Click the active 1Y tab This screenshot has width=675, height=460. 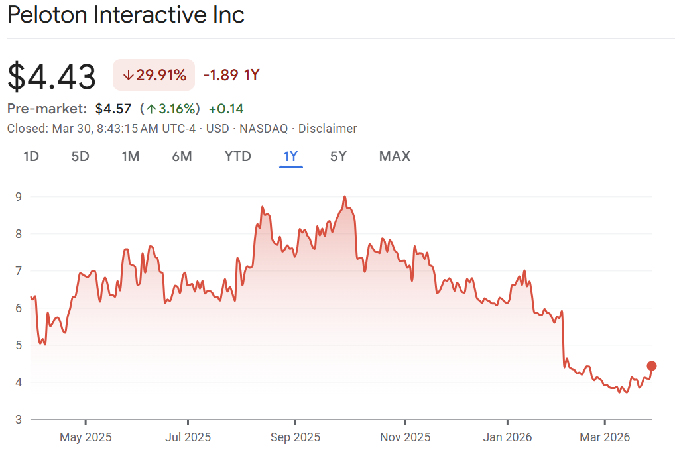point(290,156)
